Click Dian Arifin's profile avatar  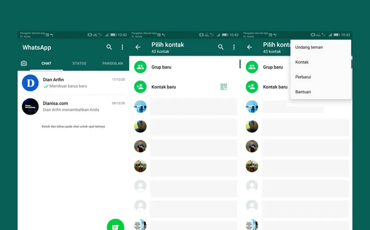[x=30, y=83]
